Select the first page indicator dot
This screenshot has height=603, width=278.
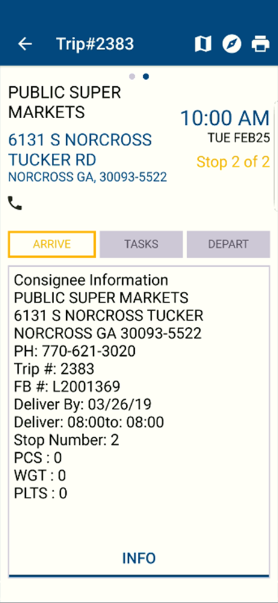132,77
